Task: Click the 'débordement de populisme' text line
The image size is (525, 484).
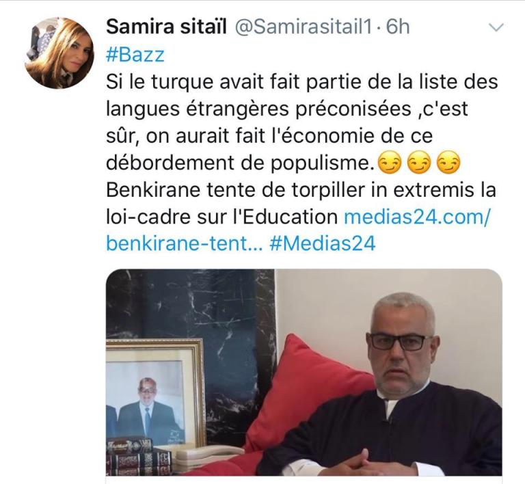Action: (241, 163)
